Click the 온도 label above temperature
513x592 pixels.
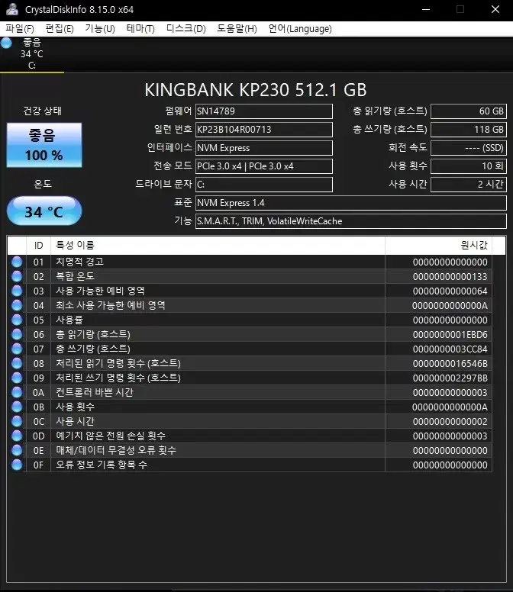(43, 184)
